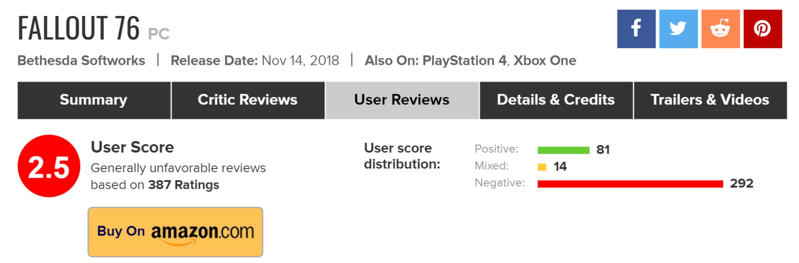View Trailers & Videos tab
Image resolution: width=799 pixels, height=263 pixels.
coord(710,100)
